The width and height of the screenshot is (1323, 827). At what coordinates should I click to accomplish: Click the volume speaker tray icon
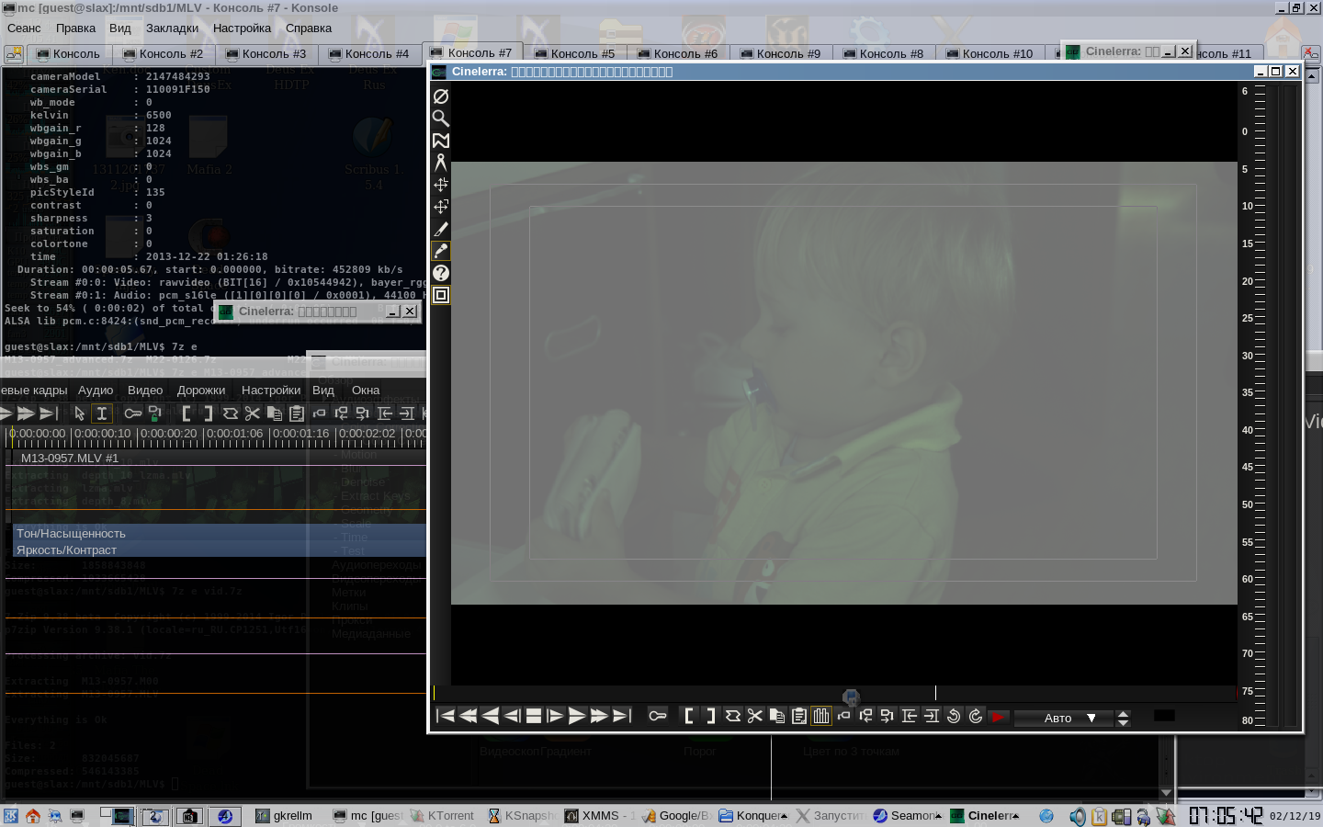[1077, 816]
